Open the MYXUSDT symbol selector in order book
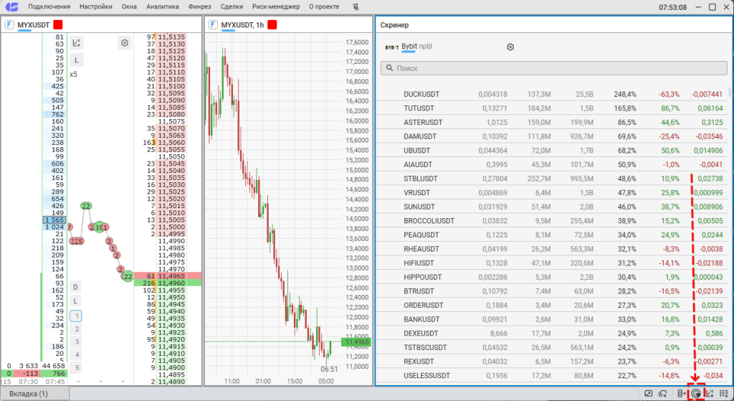This screenshot has height=401, width=734. [x=34, y=24]
